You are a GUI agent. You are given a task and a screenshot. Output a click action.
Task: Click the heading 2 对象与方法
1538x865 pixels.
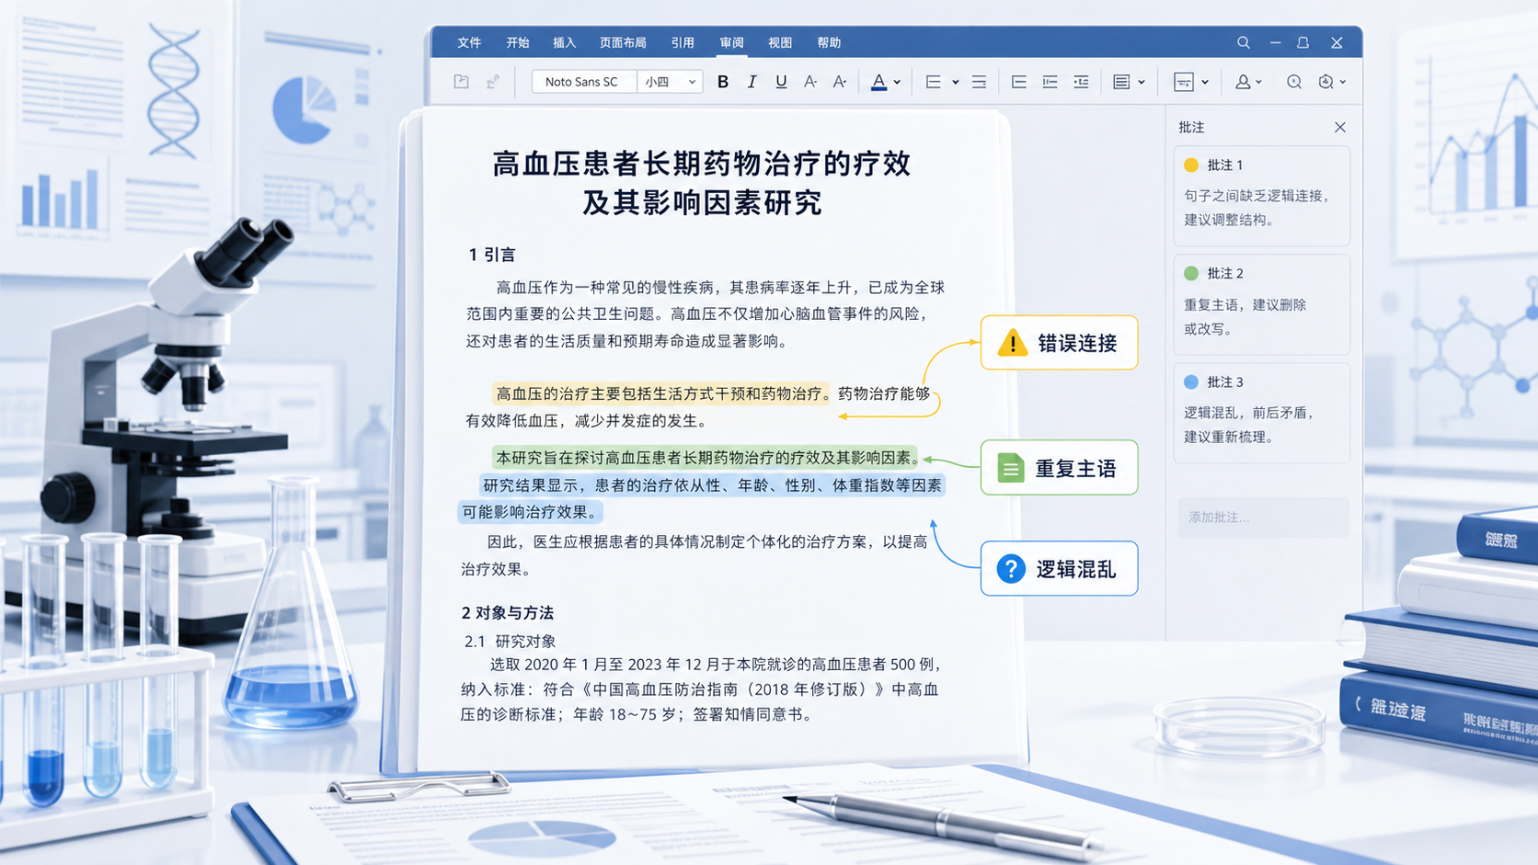pos(508,612)
